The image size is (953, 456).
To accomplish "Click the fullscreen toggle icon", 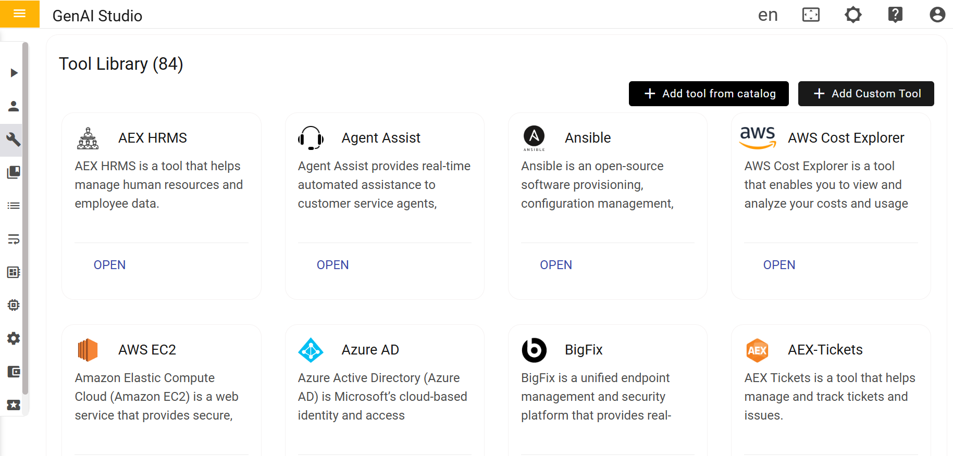I will click(x=811, y=15).
